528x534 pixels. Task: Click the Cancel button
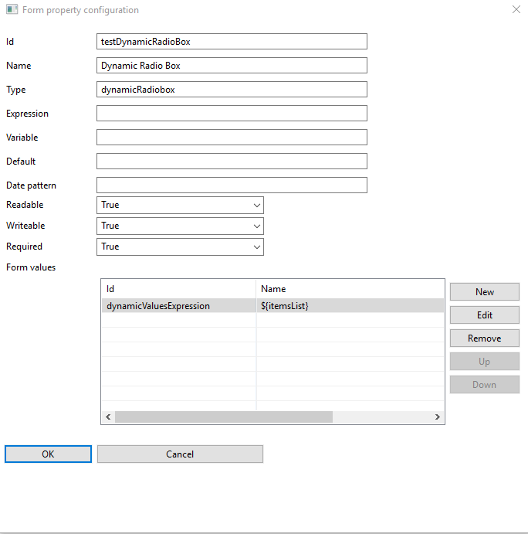tap(180, 454)
